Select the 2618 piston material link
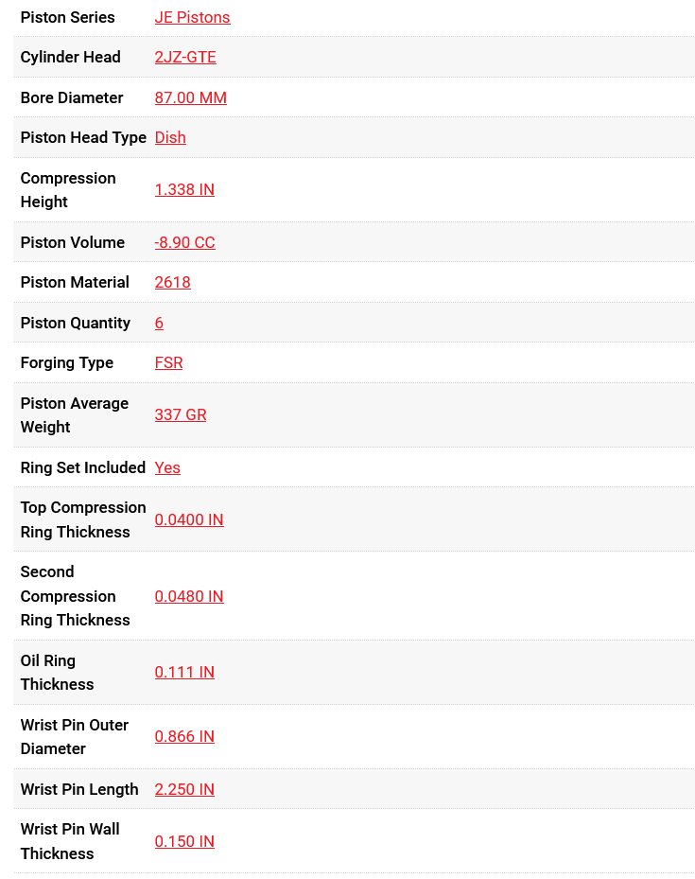The width and height of the screenshot is (695, 879). tap(172, 282)
